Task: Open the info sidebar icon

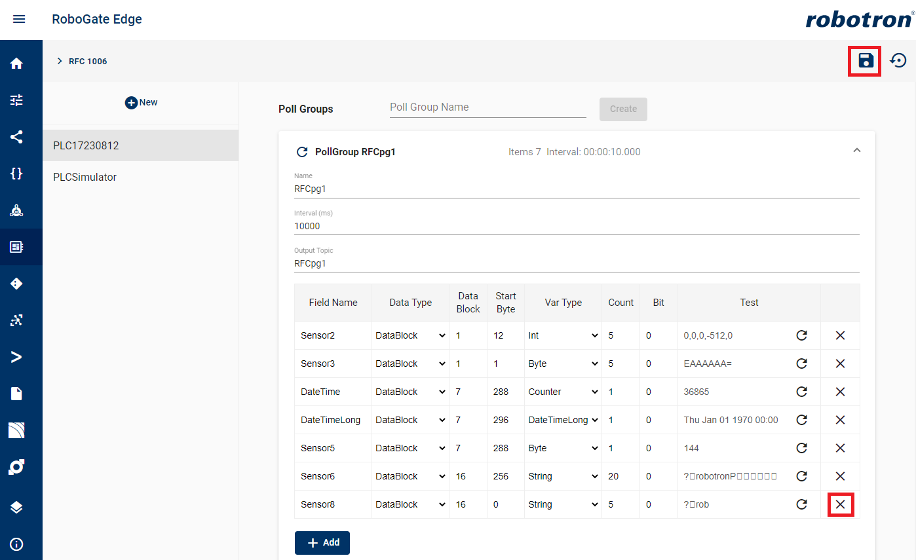Action: 16,544
